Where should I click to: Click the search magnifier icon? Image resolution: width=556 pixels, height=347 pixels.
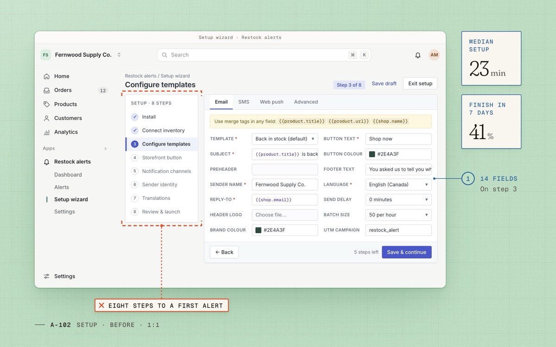click(x=164, y=55)
